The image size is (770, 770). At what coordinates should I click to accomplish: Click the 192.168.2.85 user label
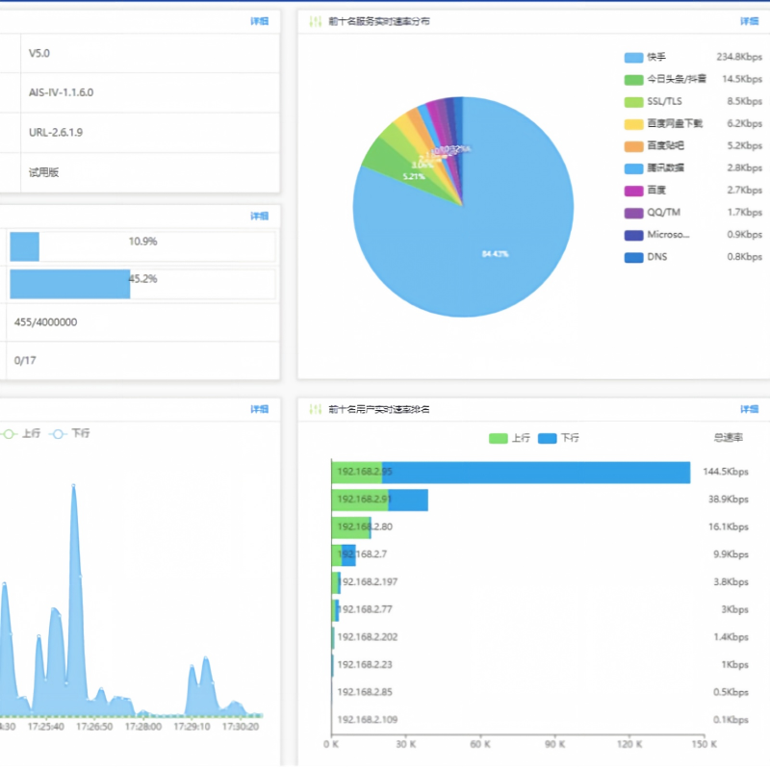pyautogui.click(x=365, y=692)
